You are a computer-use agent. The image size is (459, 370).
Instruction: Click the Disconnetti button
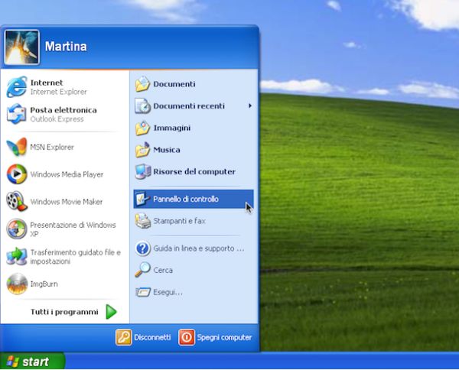pyautogui.click(x=144, y=337)
